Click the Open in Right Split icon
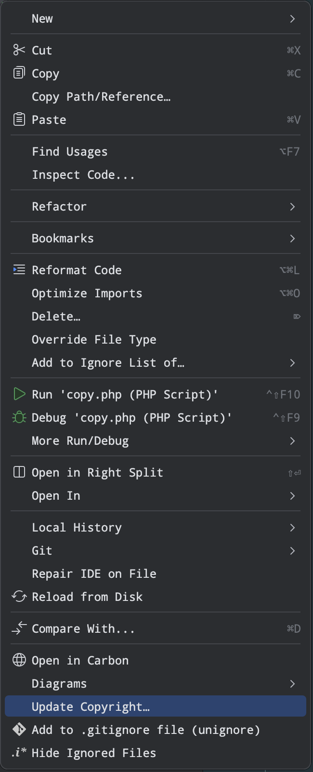 (19, 472)
